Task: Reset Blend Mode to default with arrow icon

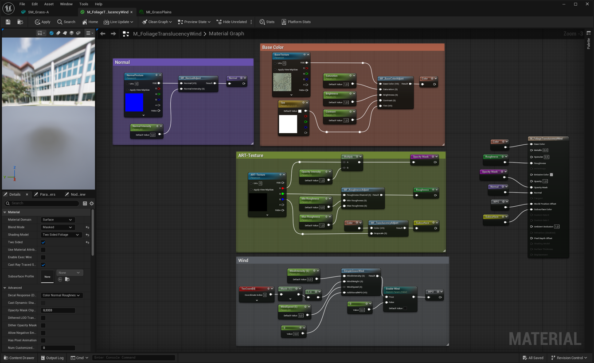Action: tap(87, 228)
